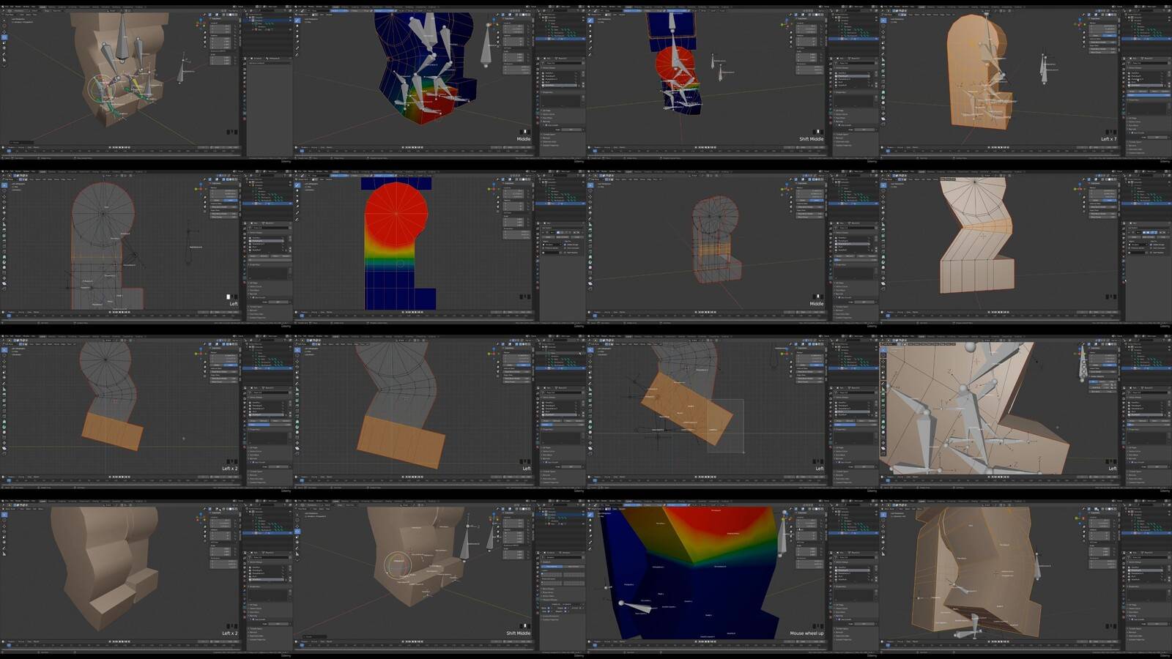Open the zoomed curved mesh frame with large orange box
Screen dimensions: 1172x659
tap(439, 411)
